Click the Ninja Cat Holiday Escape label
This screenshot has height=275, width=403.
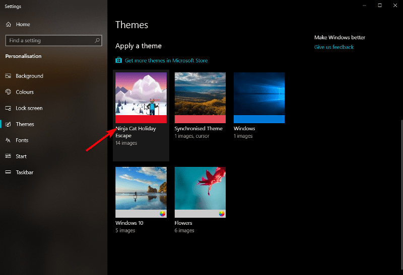point(136,132)
